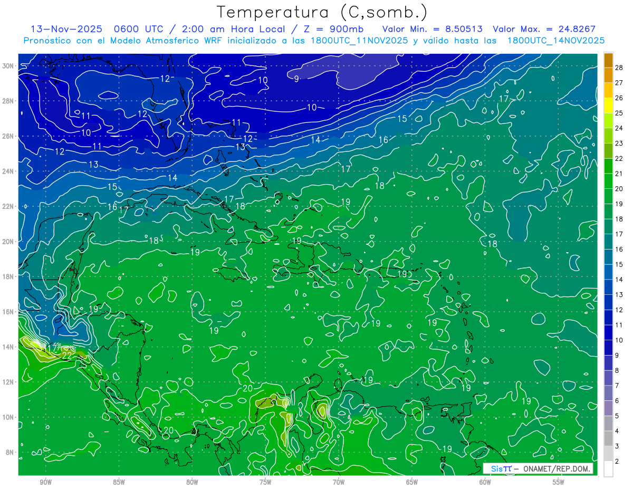
Task: Pick the orange legend swatch between 27 and 28
Action: (x=608, y=75)
